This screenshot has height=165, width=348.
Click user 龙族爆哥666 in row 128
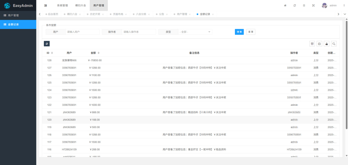pos(69,60)
